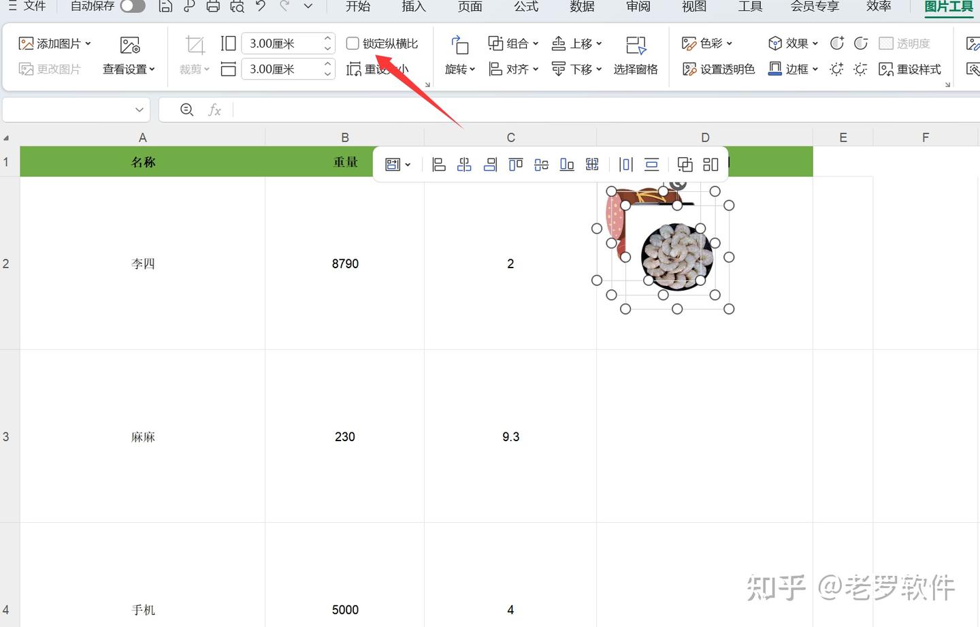The width and height of the screenshot is (980, 627).
Task: Expand quick access toolbar more options chevron
Action: pos(308,6)
